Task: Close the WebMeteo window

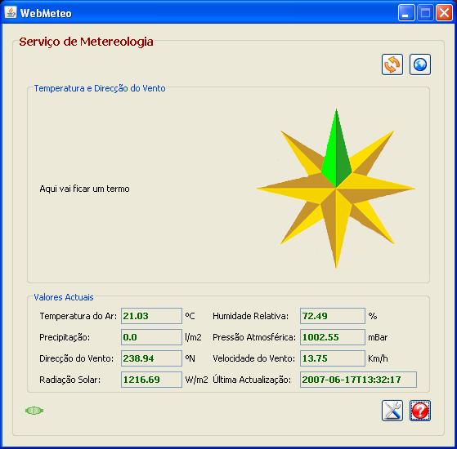Action: click(444, 13)
